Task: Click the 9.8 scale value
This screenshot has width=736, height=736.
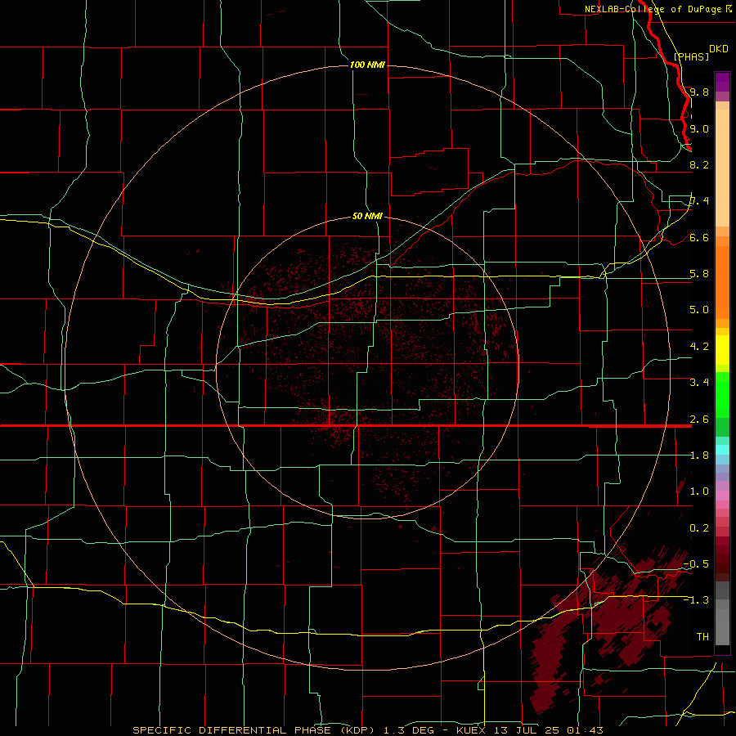Action: tap(699, 92)
